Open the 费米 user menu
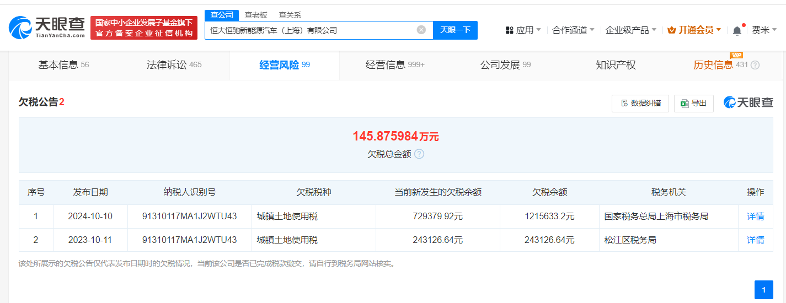Image resolution: width=786 pixels, height=303 pixels. (764, 30)
